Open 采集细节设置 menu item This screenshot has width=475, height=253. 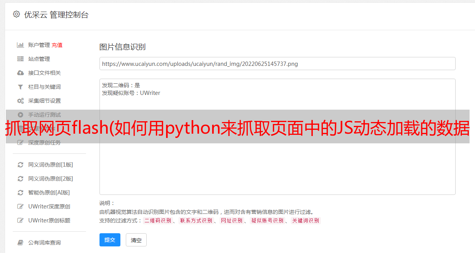pos(45,101)
